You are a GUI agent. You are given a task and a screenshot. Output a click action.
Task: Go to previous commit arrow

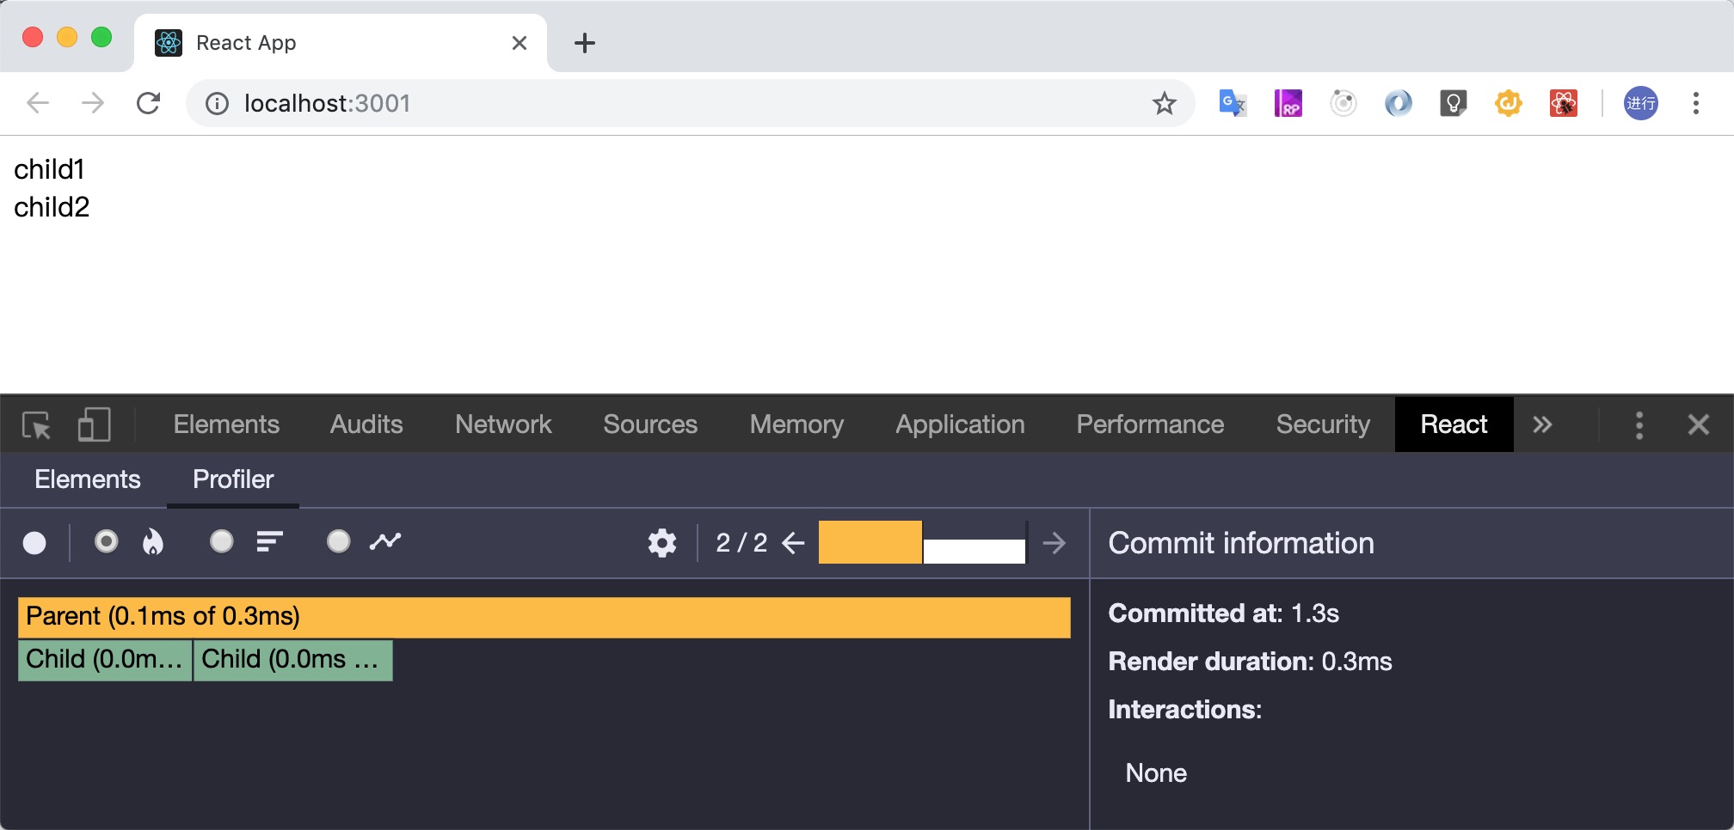click(793, 543)
